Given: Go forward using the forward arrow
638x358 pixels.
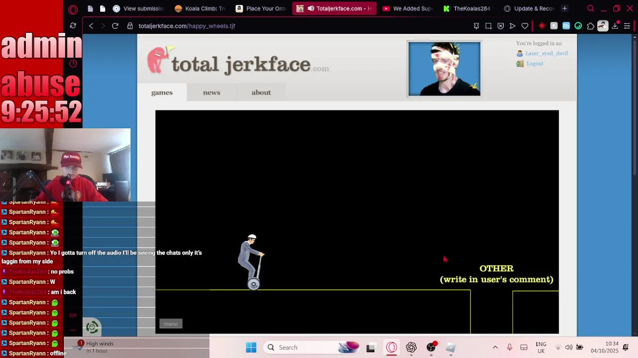Looking at the screenshot, I should click(x=103, y=26).
